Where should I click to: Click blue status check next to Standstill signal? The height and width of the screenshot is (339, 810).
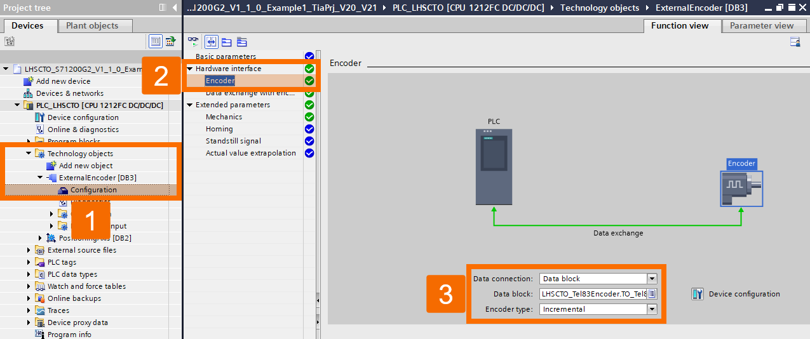309,141
